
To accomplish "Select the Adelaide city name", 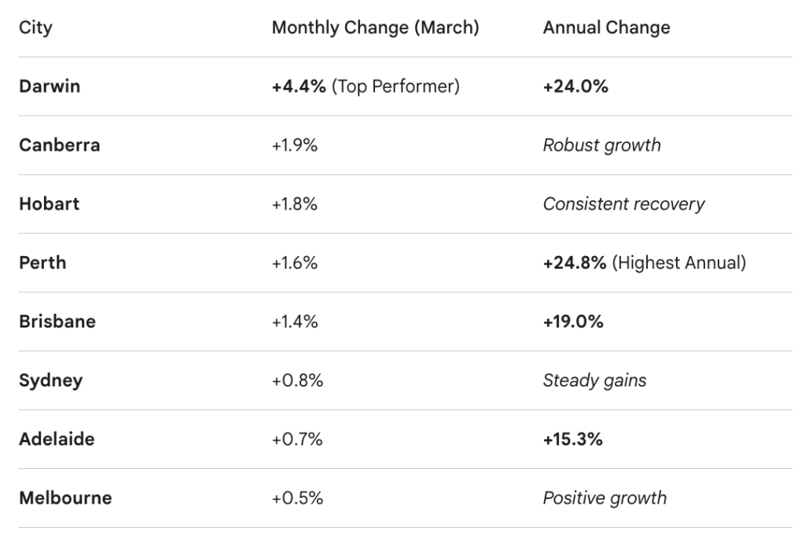I will [x=57, y=439].
